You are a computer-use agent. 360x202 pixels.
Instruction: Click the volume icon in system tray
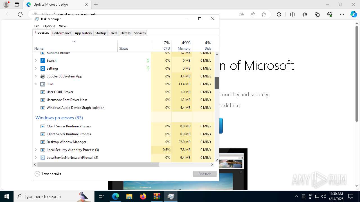[323, 196]
